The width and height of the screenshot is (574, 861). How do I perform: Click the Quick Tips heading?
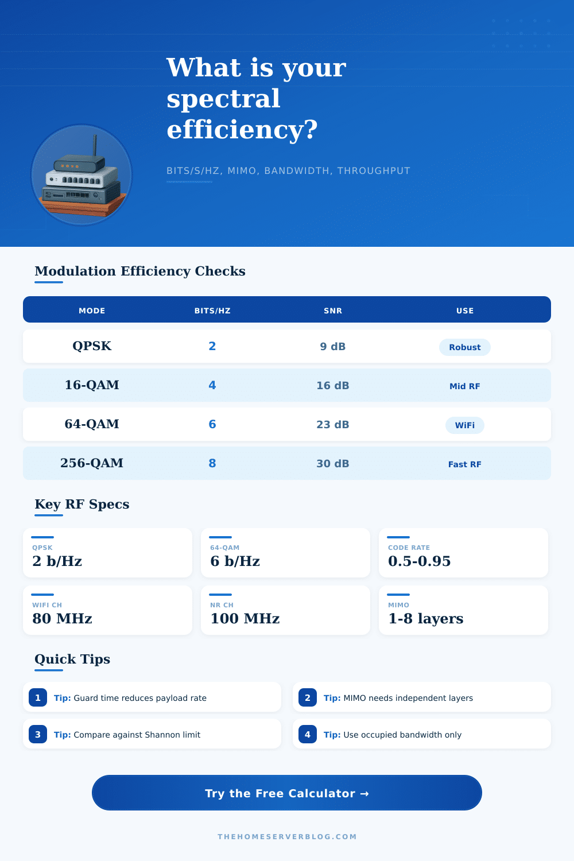click(72, 659)
